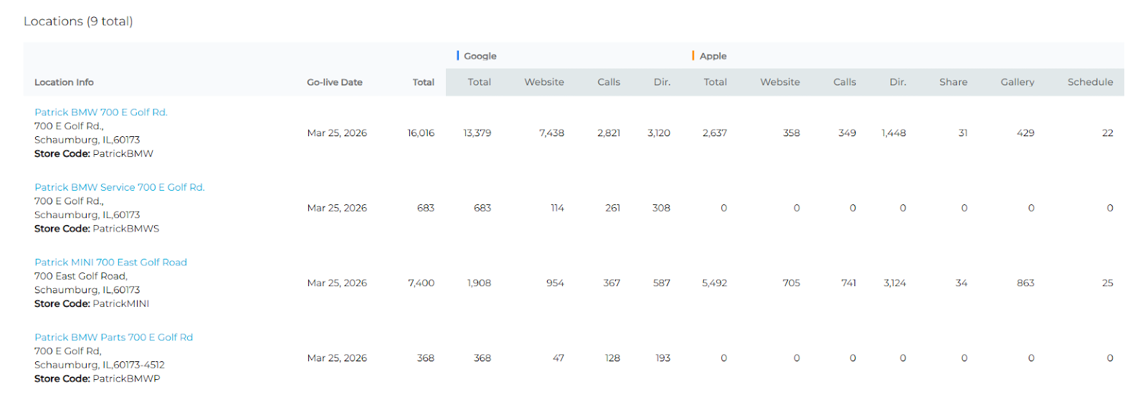Click the Google group header label

click(x=480, y=56)
